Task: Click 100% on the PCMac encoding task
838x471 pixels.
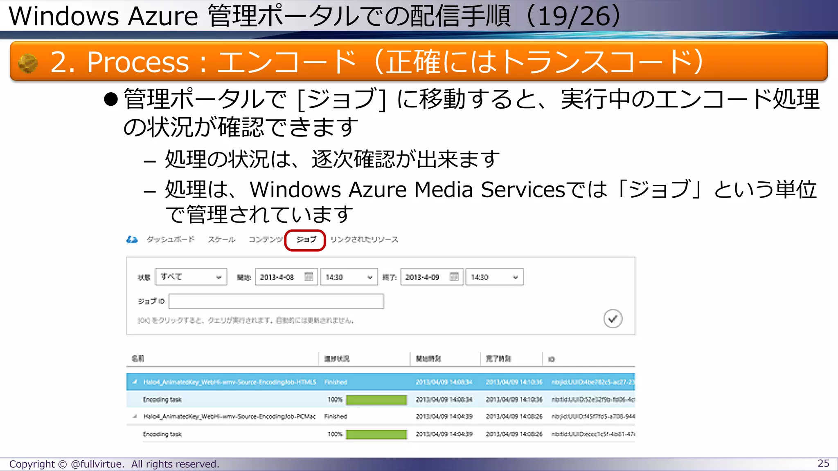Action: [335, 434]
